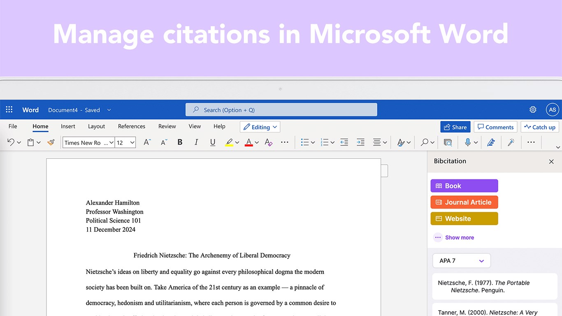Add a Website citation
Screen dimensions: 562x316
[x=464, y=218]
